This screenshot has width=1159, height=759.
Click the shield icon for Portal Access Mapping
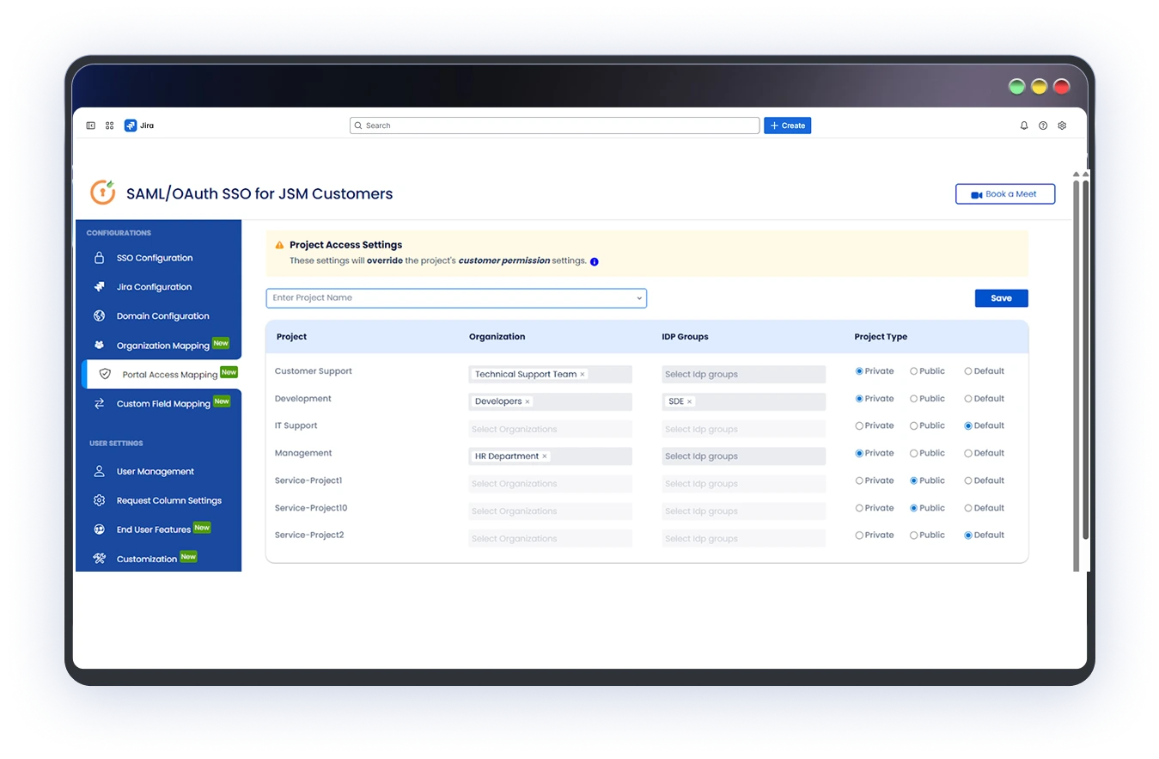(x=105, y=374)
